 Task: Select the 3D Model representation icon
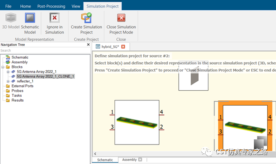pos(11,18)
